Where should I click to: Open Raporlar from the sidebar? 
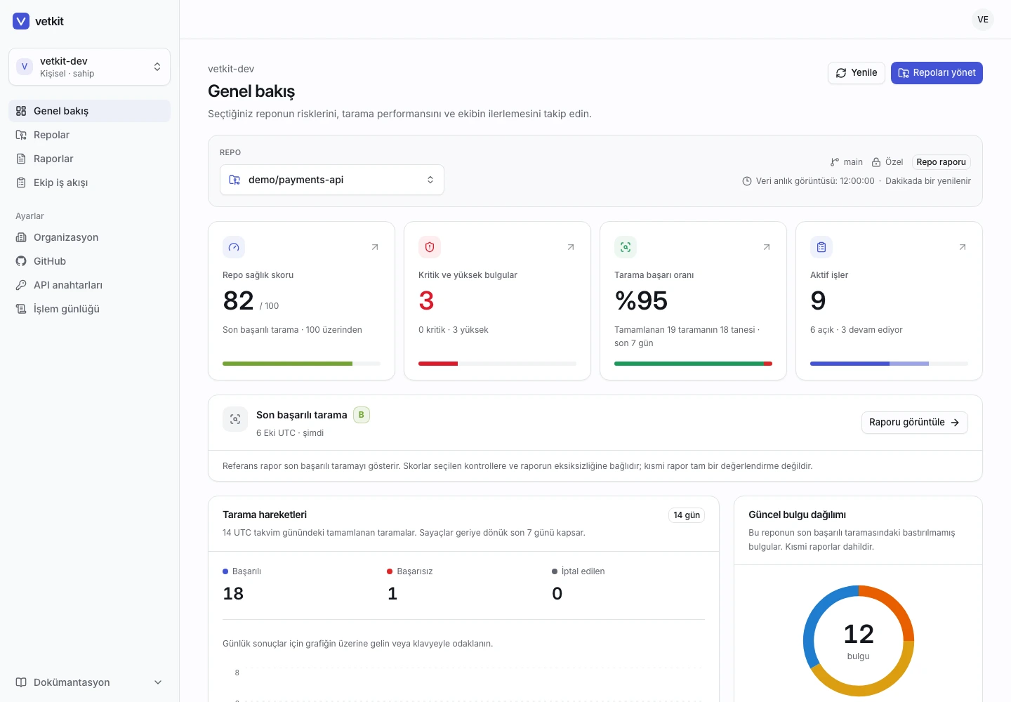pyautogui.click(x=89, y=159)
